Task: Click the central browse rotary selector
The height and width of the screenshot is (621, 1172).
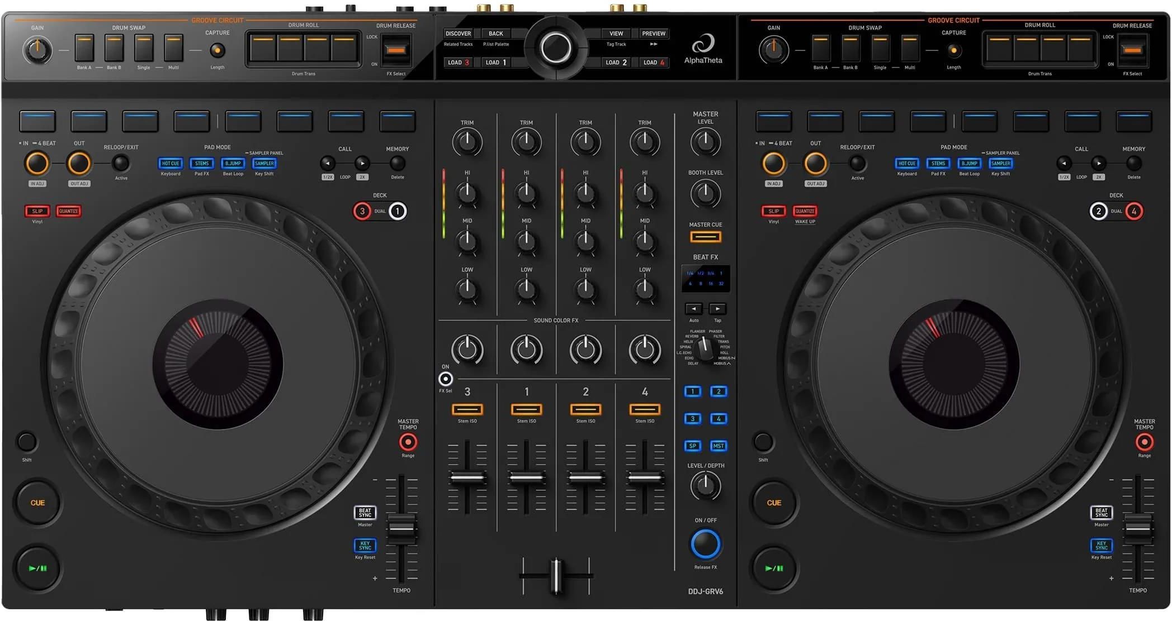Action: (x=556, y=47)
